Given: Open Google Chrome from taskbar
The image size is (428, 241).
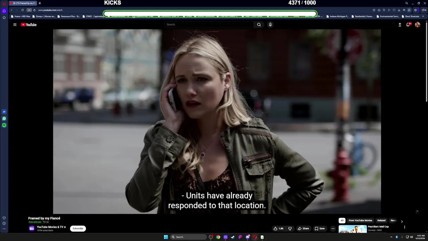Looking at the screenshot, I should (218, 237).
